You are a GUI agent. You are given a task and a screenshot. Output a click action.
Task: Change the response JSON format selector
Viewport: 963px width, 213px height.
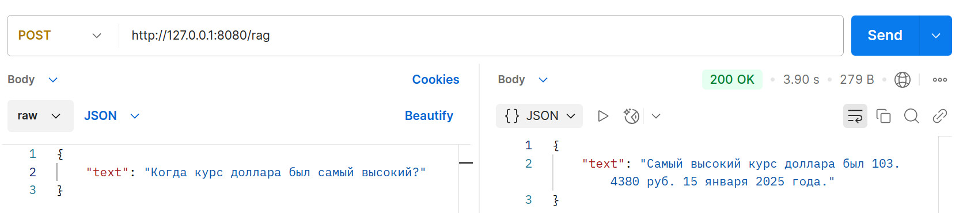point(540,116)
